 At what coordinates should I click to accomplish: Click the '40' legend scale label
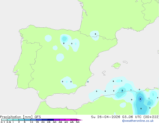(x=66, y=122)
